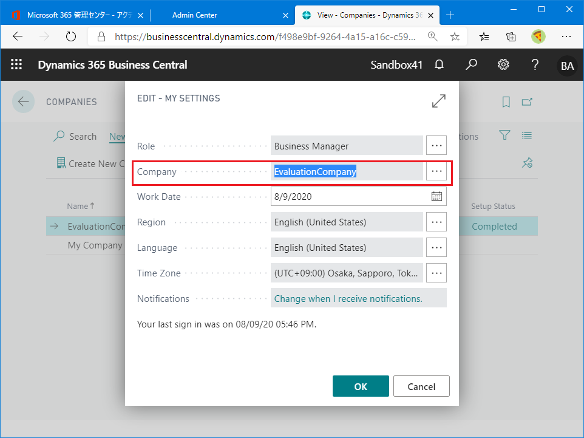Open the browser zoom magnifier in the address bar

tap(432, 36)
